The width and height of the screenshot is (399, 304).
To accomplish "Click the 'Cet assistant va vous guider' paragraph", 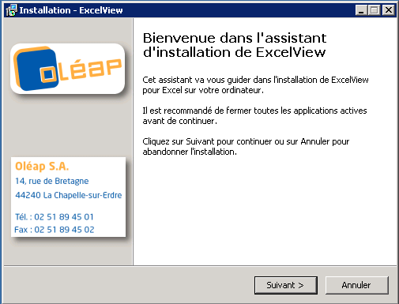I will 255,84.
